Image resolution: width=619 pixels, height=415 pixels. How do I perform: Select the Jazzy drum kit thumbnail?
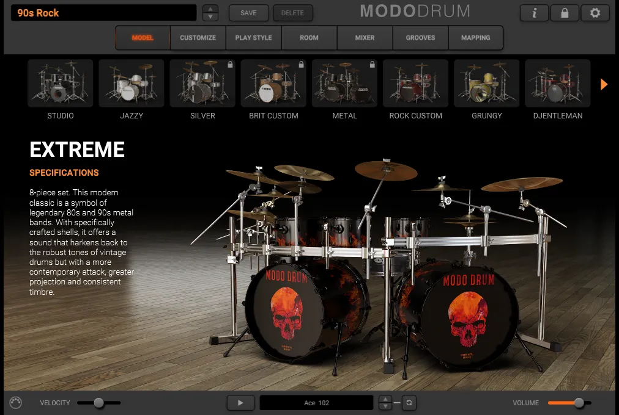pyautogui.click(x=132, y=83)
